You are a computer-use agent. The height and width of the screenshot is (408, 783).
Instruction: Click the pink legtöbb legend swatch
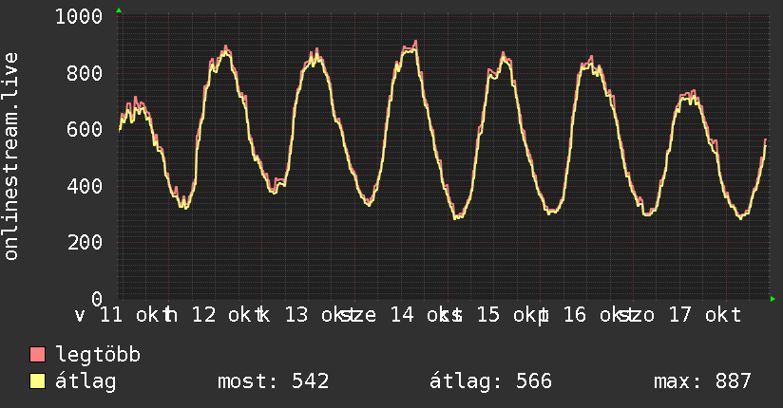pos(37,355)
